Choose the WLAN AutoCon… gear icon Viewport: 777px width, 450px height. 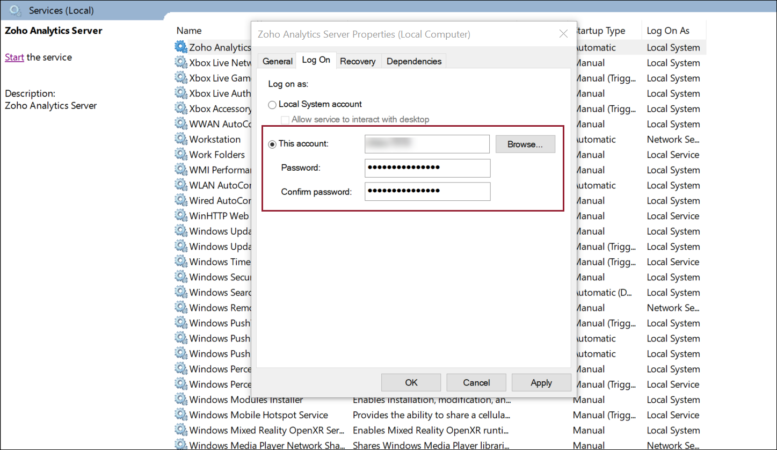pos(181,185)
